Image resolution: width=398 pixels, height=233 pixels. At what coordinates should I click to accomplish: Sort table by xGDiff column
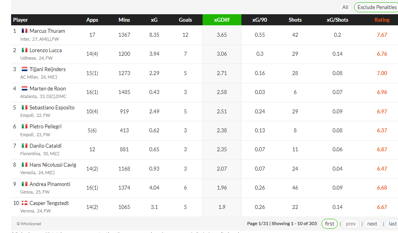point(222,20)
